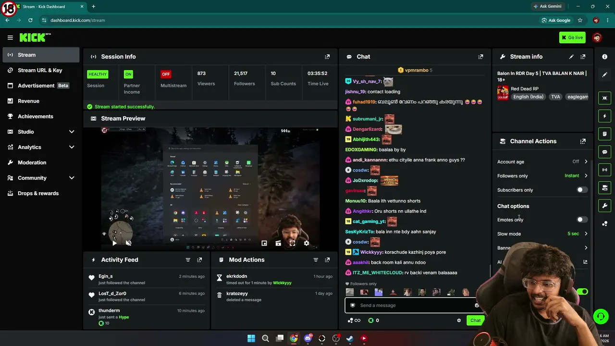Open Followers only duration options
615x346 pixels.
[x=542, y=176]
